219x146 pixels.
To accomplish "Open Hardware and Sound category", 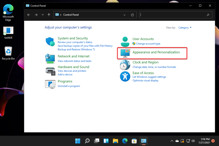I will (x=73, y=67).
